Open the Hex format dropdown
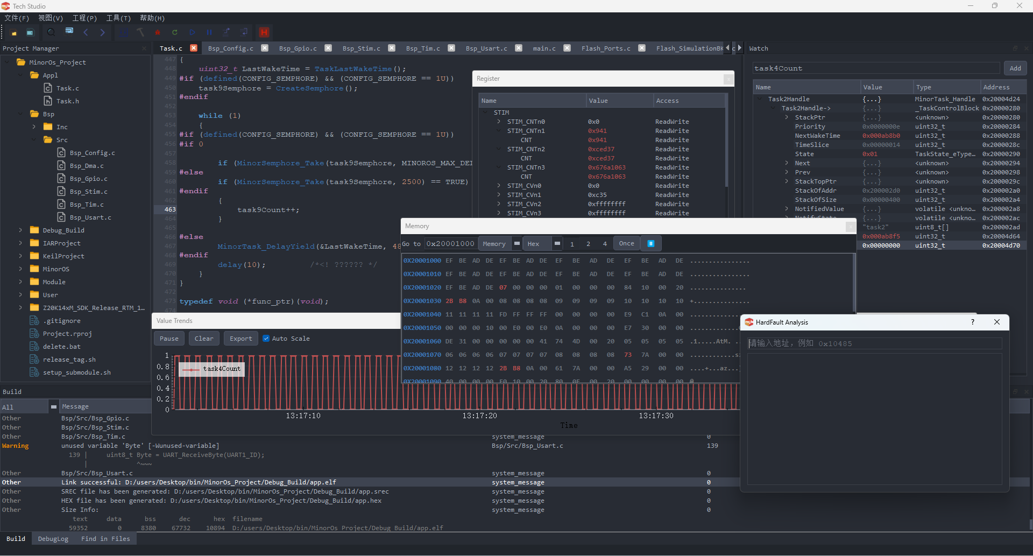This screenshot has height=556, width=1033. pyautogui.click(x=542, y=244)
